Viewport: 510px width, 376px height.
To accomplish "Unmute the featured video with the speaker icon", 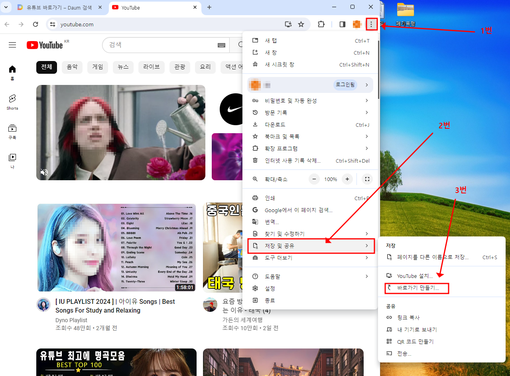I will [x=44, y=172].
